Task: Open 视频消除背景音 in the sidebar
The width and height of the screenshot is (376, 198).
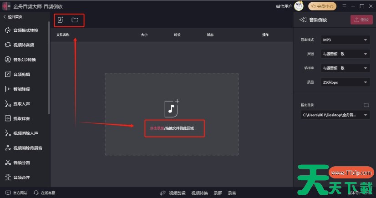Action: click(24, 148)
